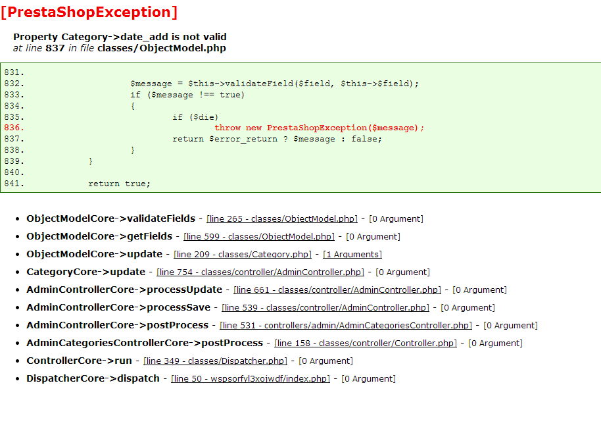601x431 pixels.
Task: Click 'AdminControllerCore->processUpdate' in the stack trace
Action: pos(124,290)
